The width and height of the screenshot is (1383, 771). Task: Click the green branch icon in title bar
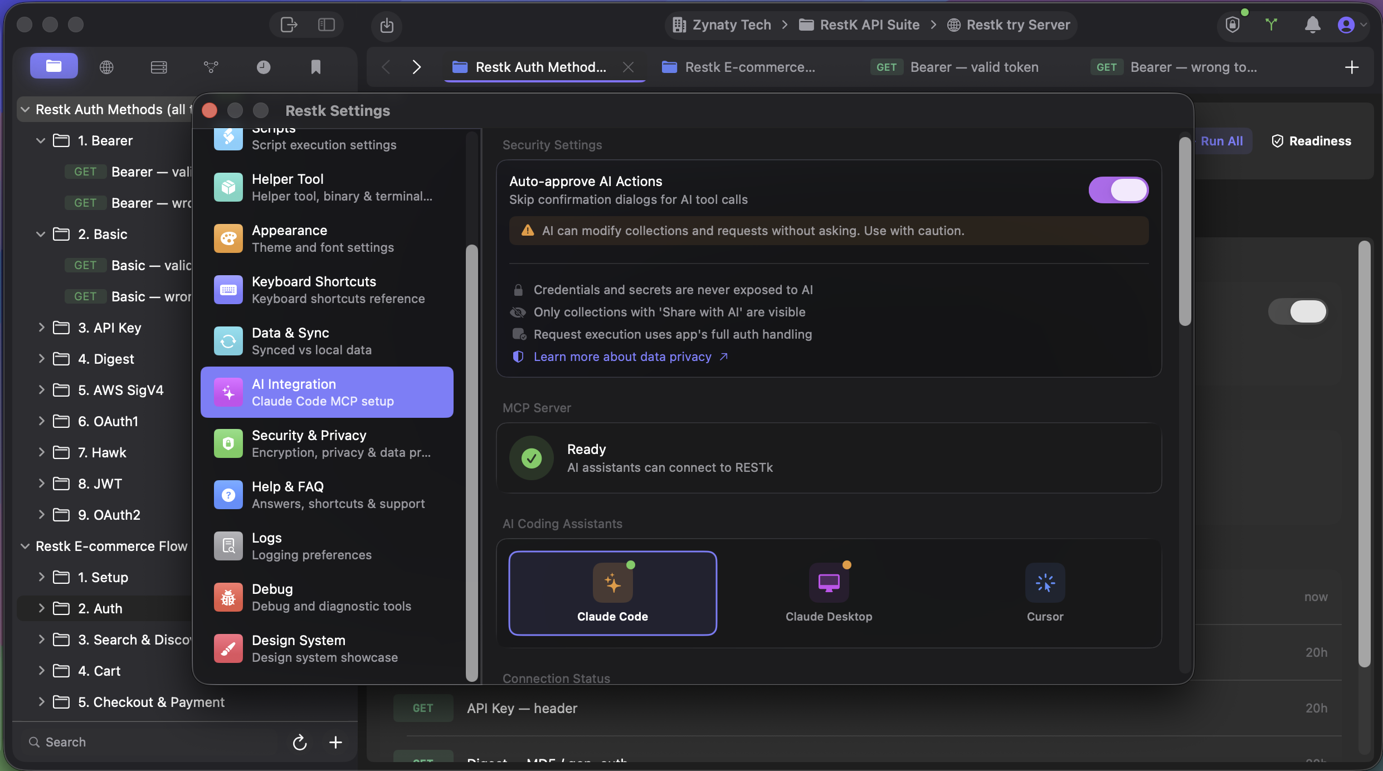click(1271, 25)
